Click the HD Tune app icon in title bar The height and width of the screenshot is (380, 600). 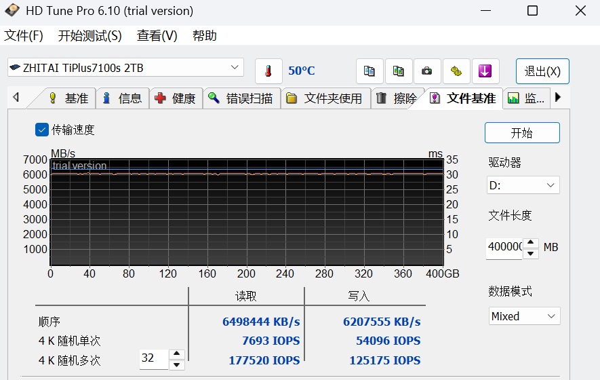tap(12, 10)
